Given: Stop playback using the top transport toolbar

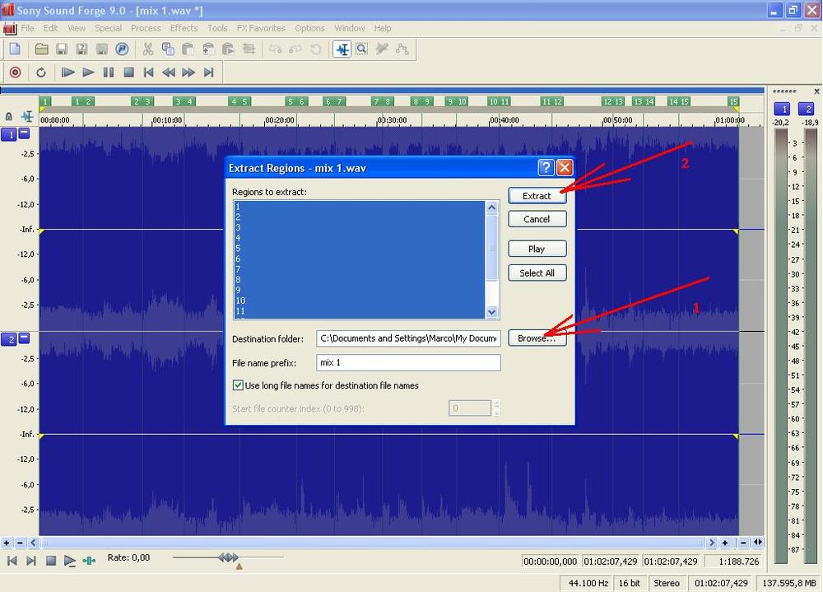Looking at the screenshot, I should click(x=128, y=72).
